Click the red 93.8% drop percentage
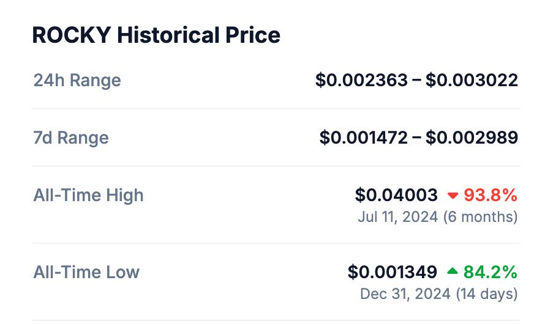 (491, 196)
